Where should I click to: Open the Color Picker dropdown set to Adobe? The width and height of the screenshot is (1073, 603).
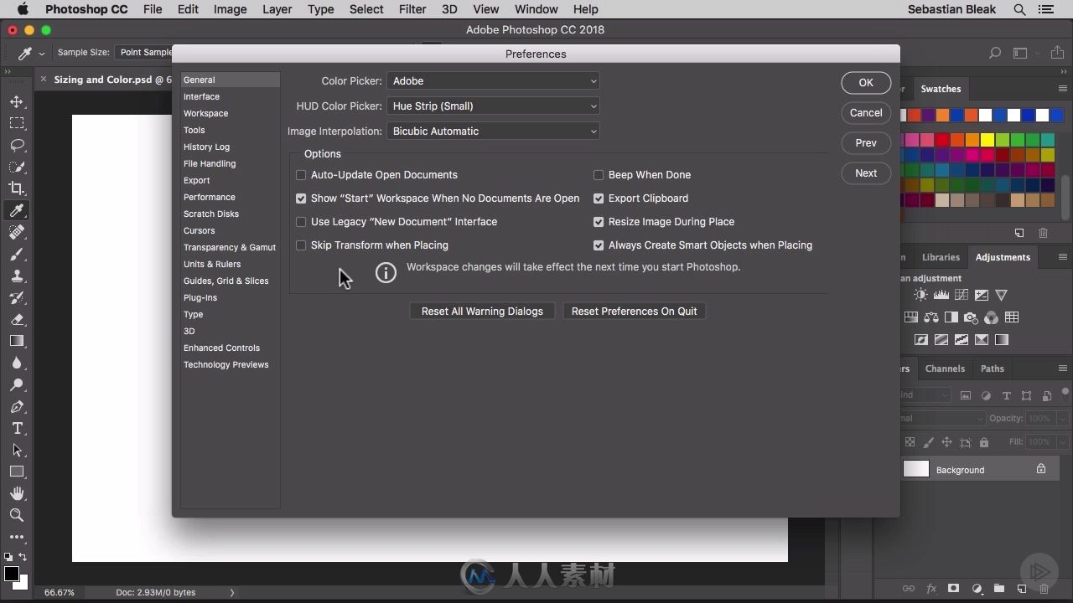493,81
